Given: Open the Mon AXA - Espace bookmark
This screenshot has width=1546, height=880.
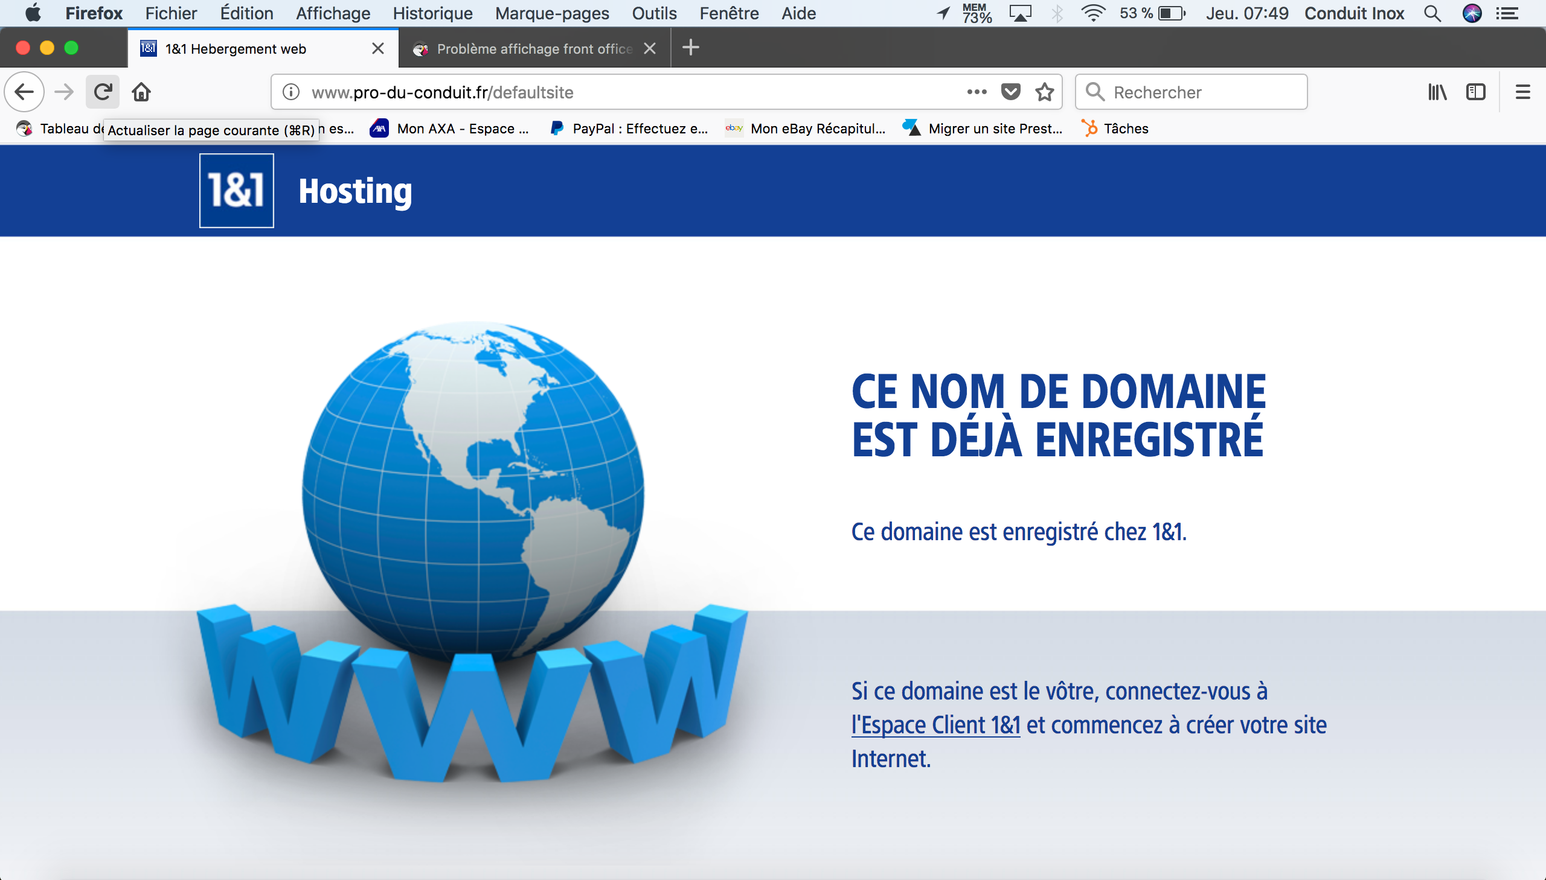Looking at the screenshot, I should [449, 128].
